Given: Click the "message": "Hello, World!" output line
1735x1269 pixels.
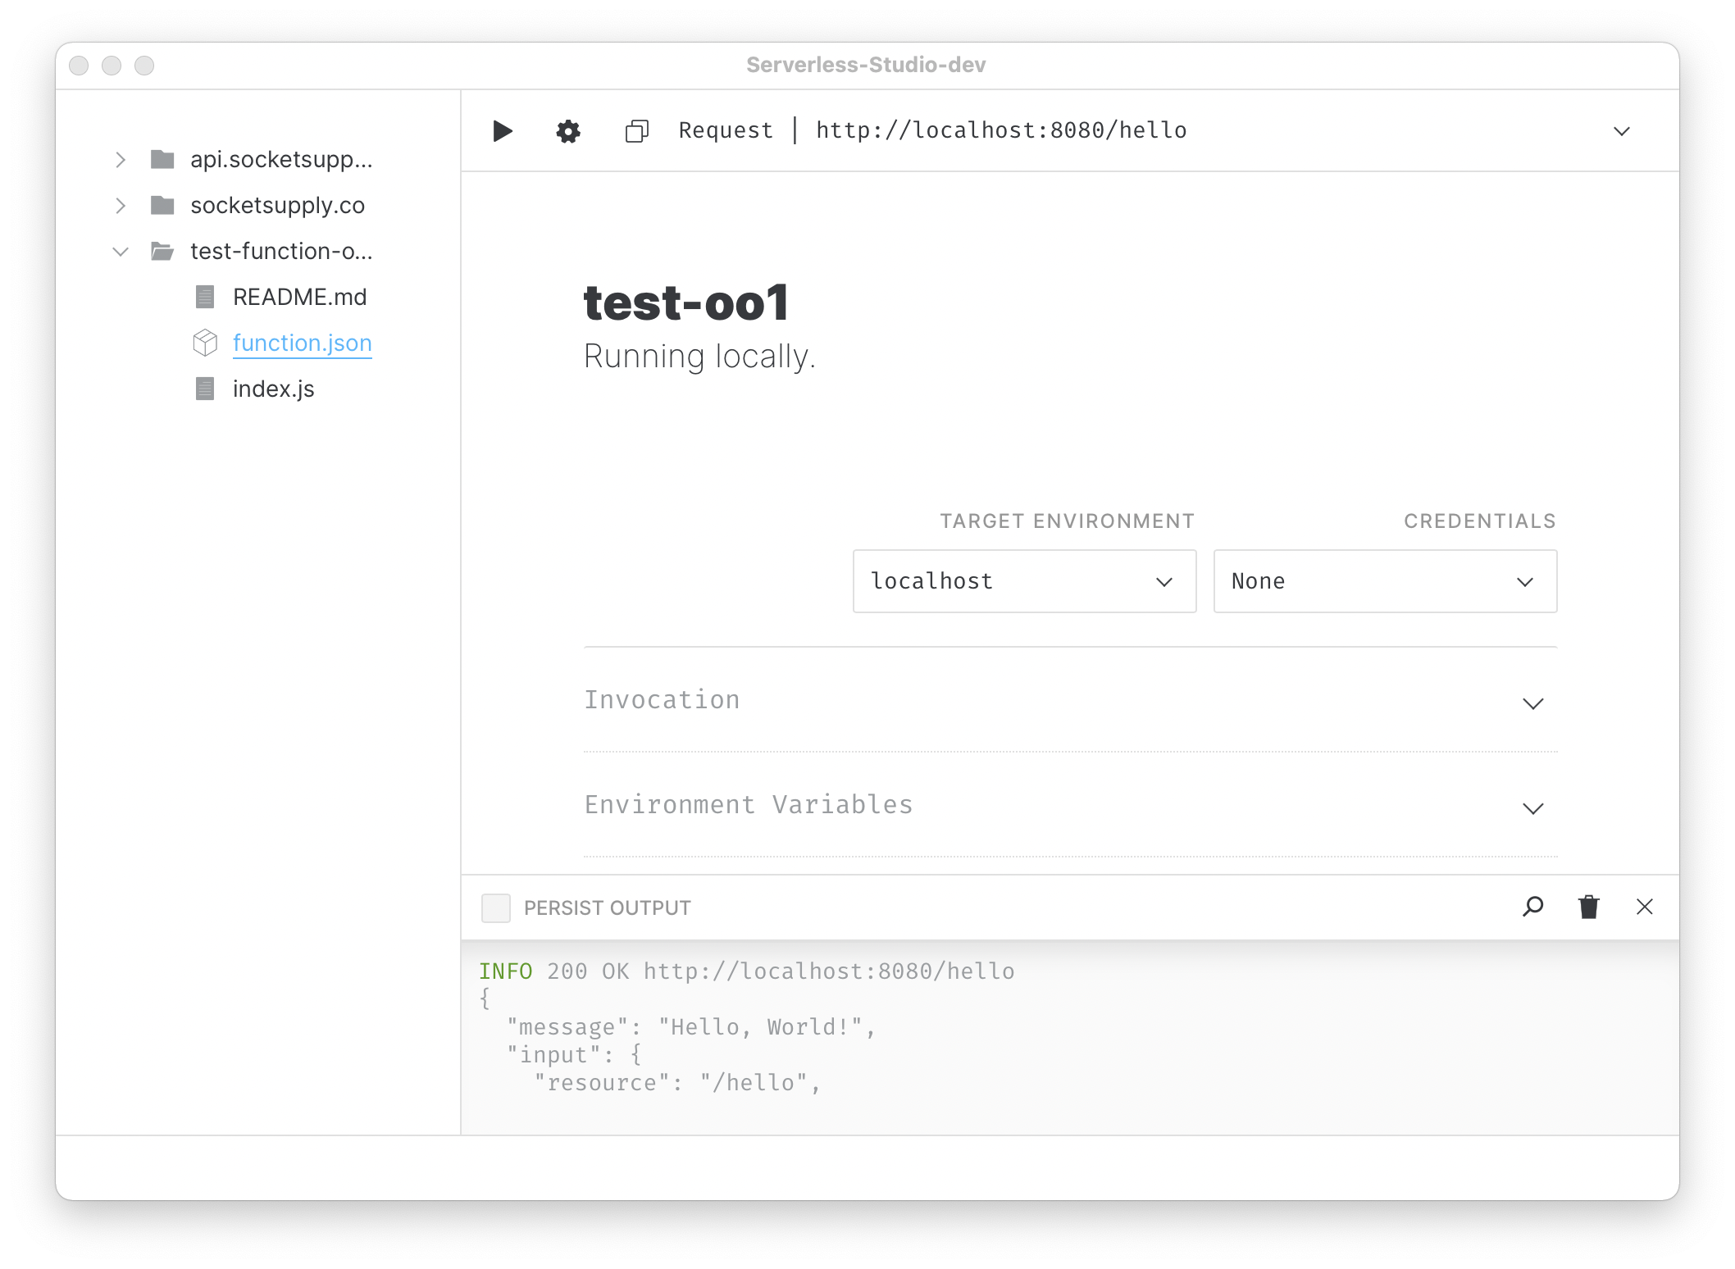Looking at the screenshot, I should (691, 1027).
